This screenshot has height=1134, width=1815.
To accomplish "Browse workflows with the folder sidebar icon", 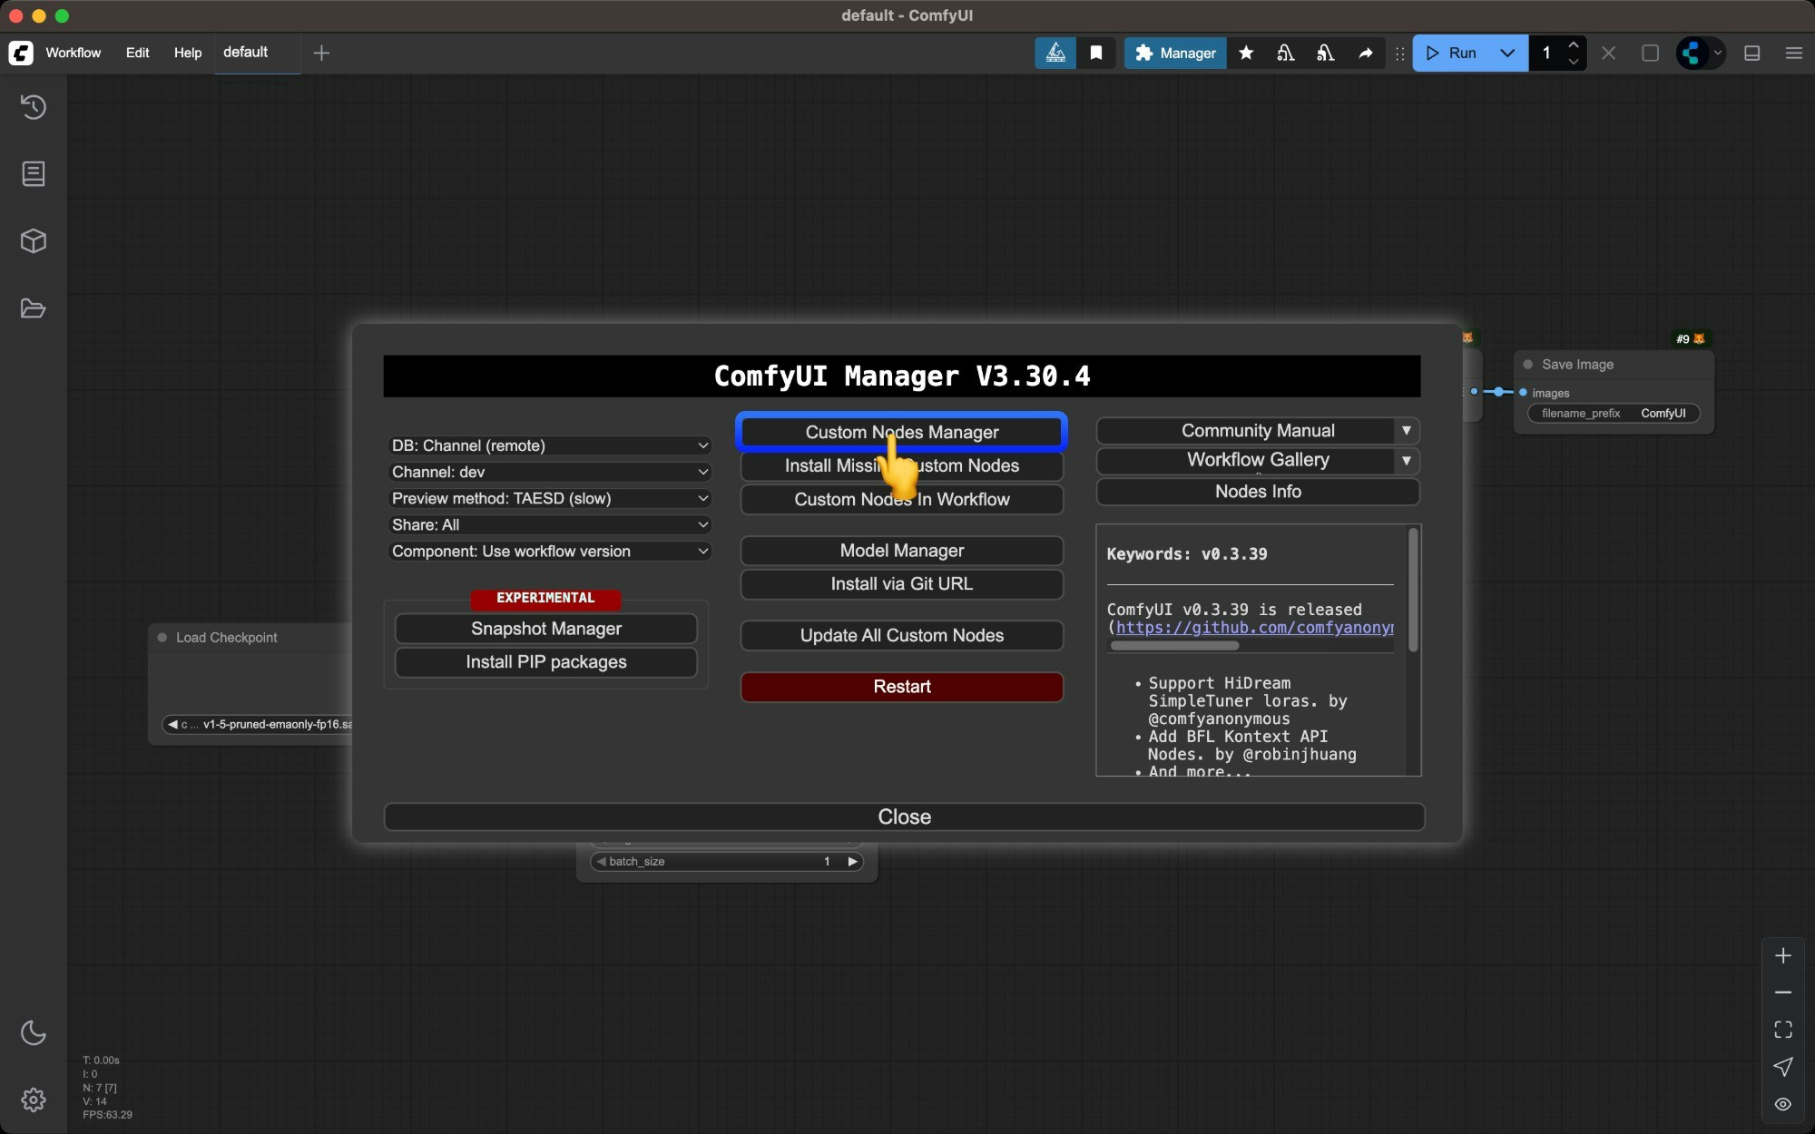I will [34, 308].
